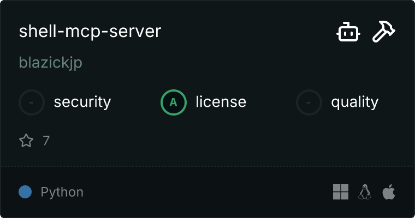Click the green A license badge
Image resolution: width=415 pixels, height=218 pixels.
click(174, 102)
